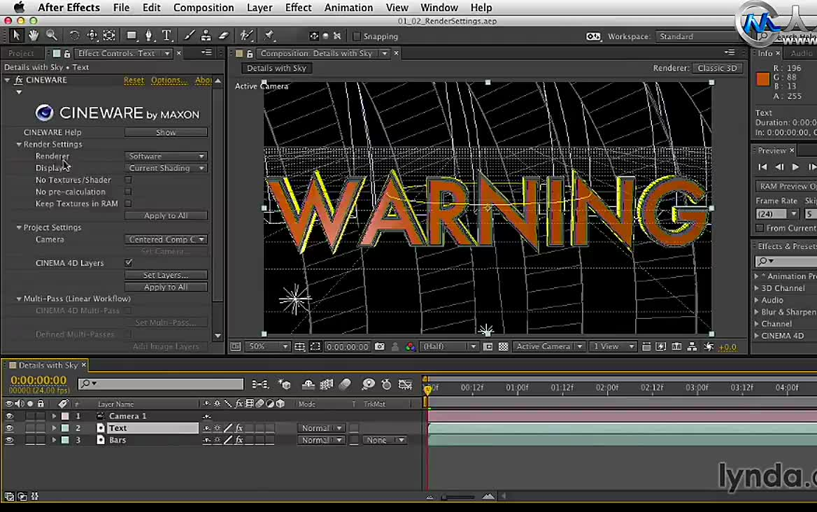Select the Pen tool
This screenshot has width=817, height=512.
(149, 36)
